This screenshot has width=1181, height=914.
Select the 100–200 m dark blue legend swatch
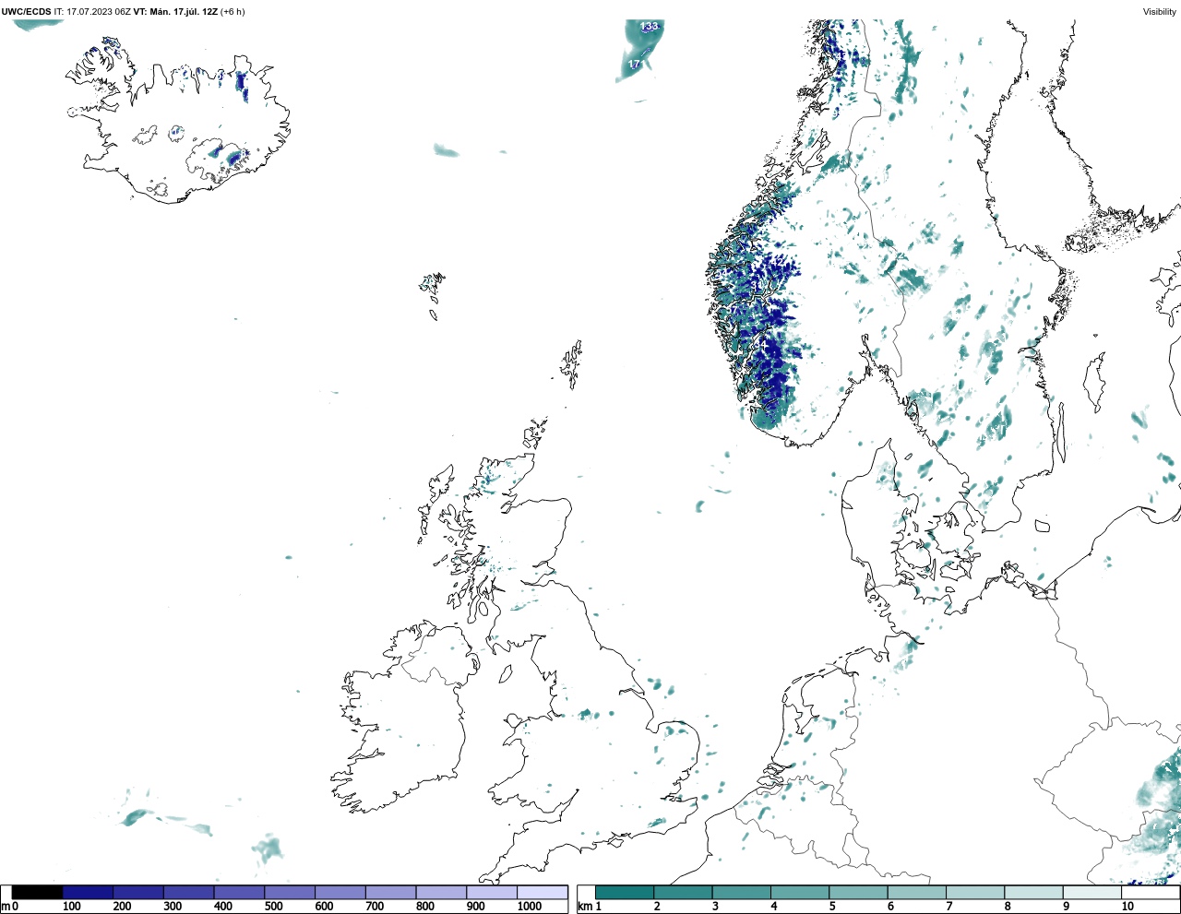(x=88, y=893)
